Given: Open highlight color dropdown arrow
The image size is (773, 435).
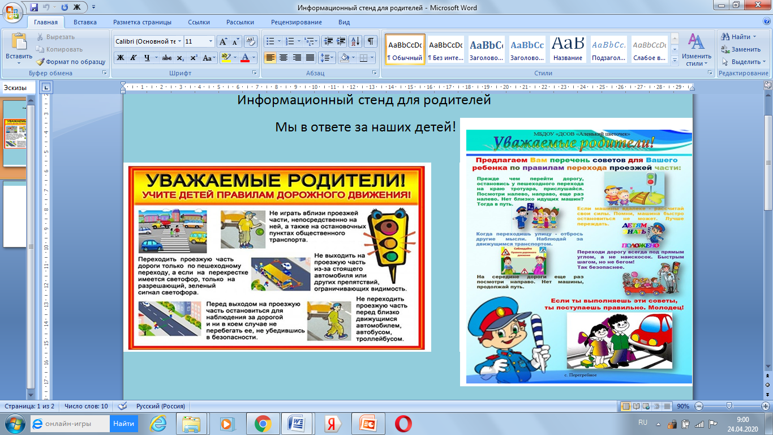Looking at the screenshot, I should [x=234, y=58].
